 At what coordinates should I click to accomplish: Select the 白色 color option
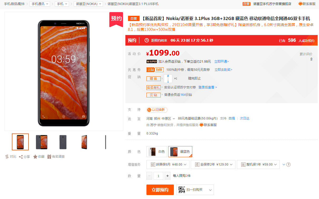point(157,152)
